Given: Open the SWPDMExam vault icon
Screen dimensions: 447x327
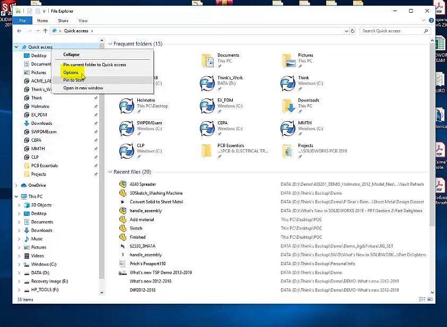Looking at the screenshot, I should pyautogui.click(x=127, y=129).
